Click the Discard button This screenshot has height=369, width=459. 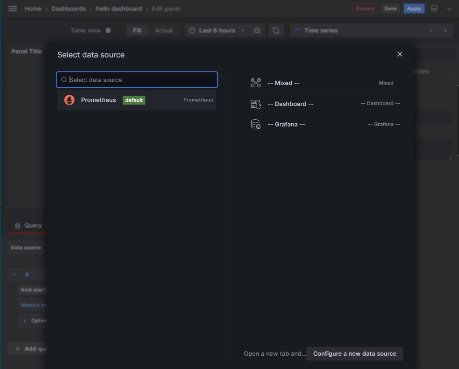tap(365, 8)
